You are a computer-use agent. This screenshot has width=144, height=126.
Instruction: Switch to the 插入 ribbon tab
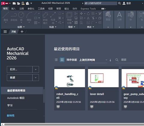[x=13, y=9]
